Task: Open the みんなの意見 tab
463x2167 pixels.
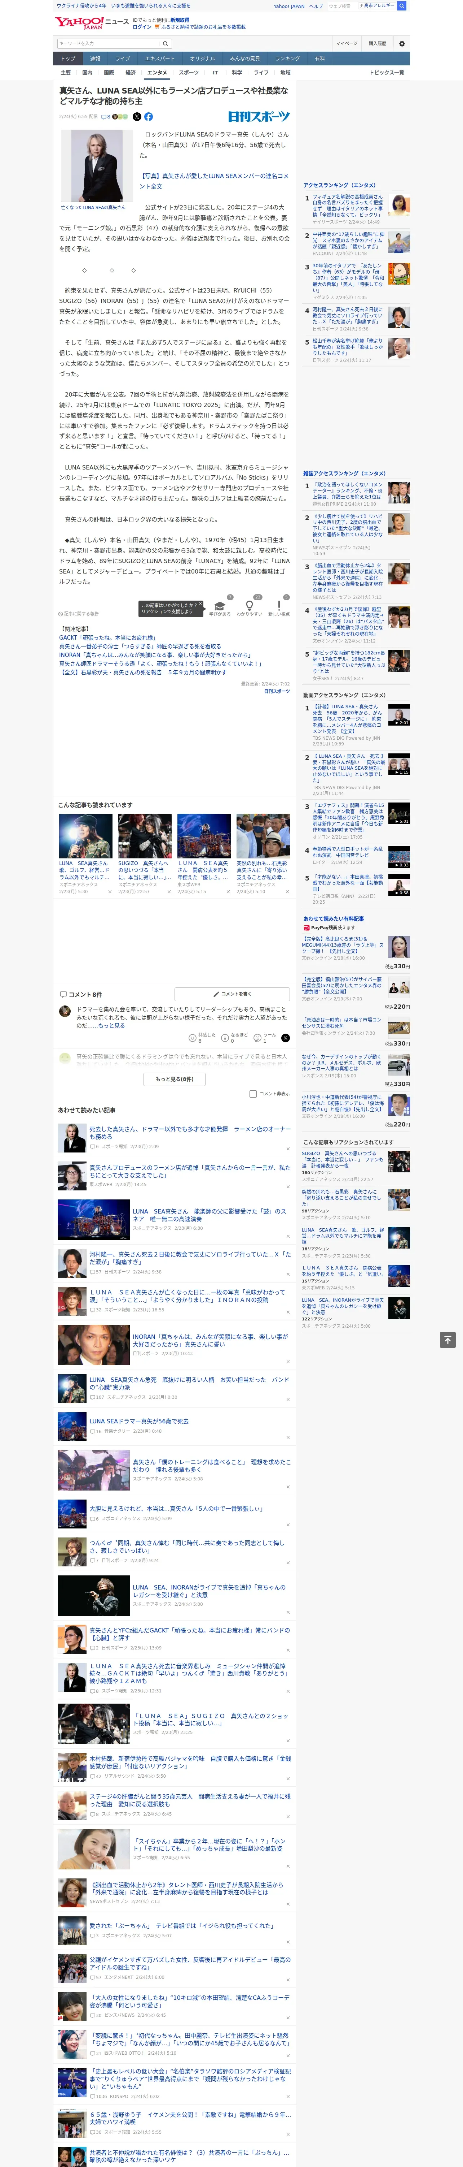Action: point(245,59)
